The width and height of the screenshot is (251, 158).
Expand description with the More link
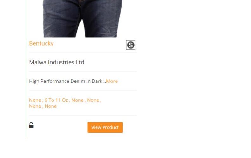(112, 81)
